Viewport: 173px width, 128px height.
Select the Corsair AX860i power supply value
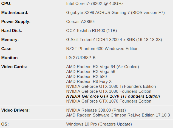(x=80, y=22)
